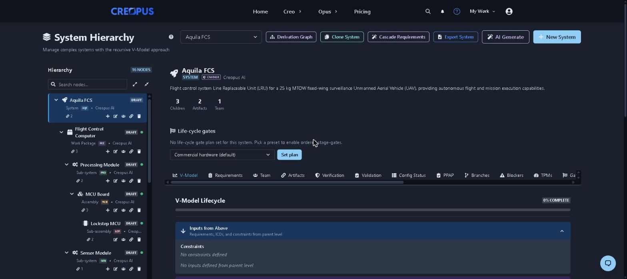
Task: Click the help icon beside System Hierarchy title
Action: pos(171,37)
